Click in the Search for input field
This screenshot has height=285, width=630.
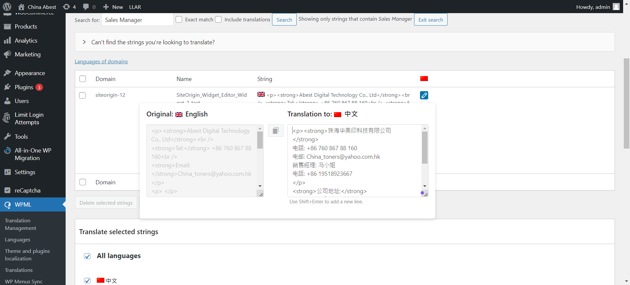pos(137,20)
